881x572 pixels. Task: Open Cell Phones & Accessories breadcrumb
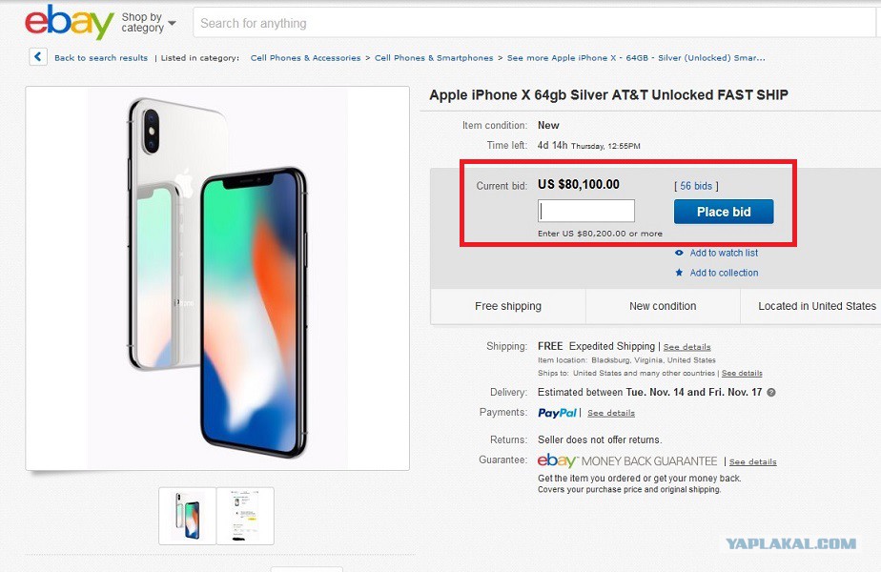(x=306, y=58)
